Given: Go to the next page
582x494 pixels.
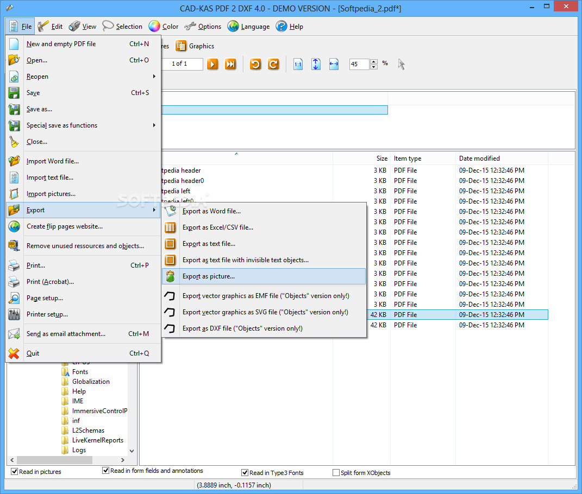Looking at the screenshot, I should click(212, 64).
